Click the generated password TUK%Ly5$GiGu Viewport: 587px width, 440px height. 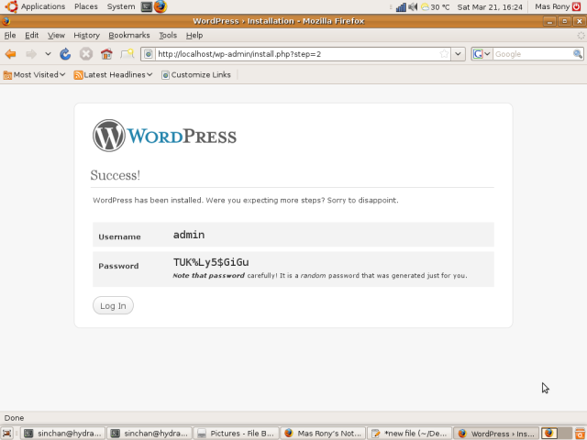(211, 262)
